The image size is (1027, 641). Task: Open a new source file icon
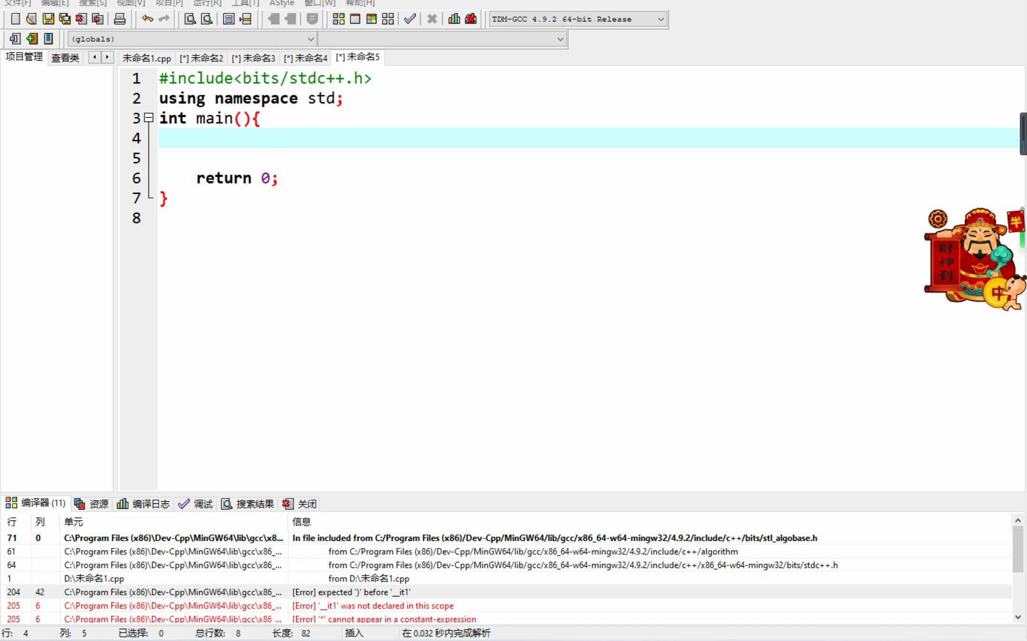[15, 19]
